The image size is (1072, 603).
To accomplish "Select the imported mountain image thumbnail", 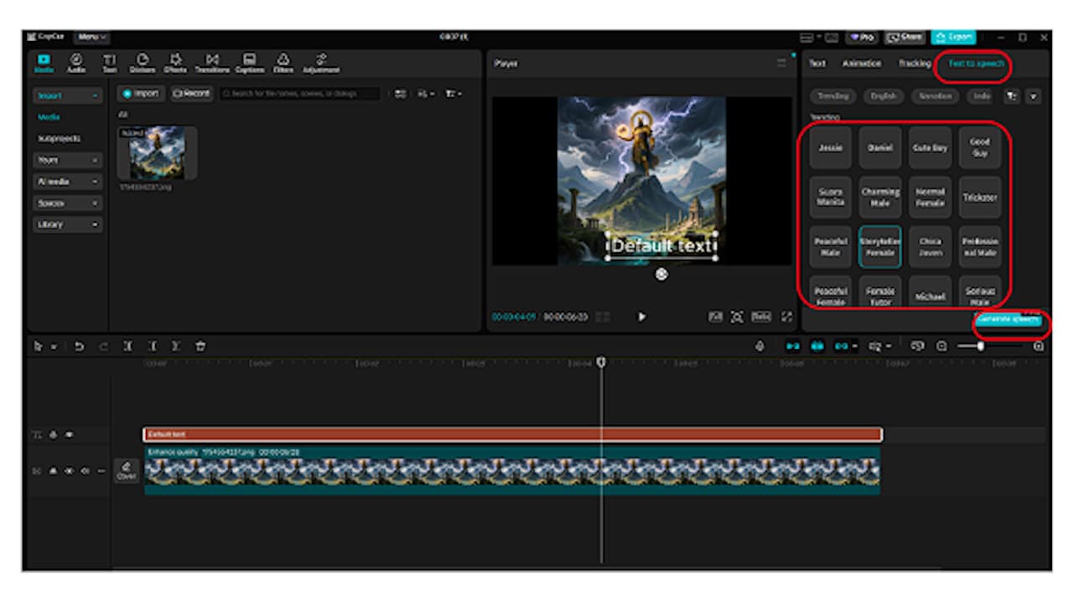I will (157, 153).
